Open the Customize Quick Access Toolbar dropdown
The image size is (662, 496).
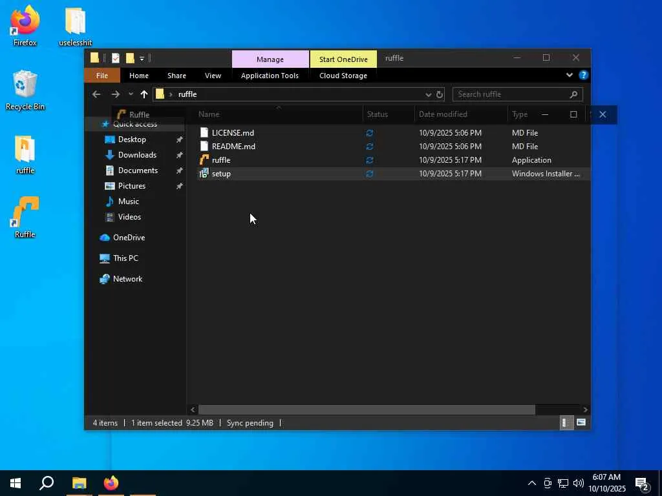click(x=142, y=59)
